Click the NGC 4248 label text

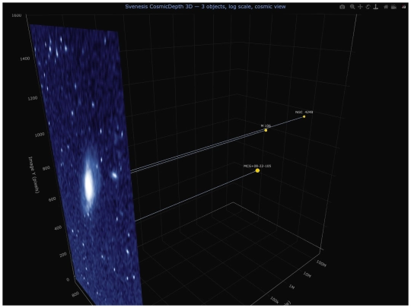(x=304, y=112)
